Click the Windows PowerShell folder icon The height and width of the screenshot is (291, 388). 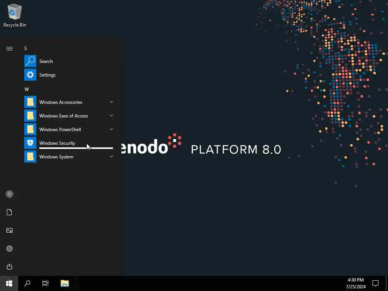click(x=30, y=129)
